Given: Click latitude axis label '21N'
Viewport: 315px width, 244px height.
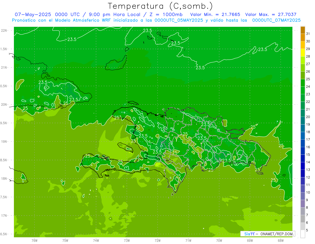Looking at the screenshot, I should tap(4, 67).
